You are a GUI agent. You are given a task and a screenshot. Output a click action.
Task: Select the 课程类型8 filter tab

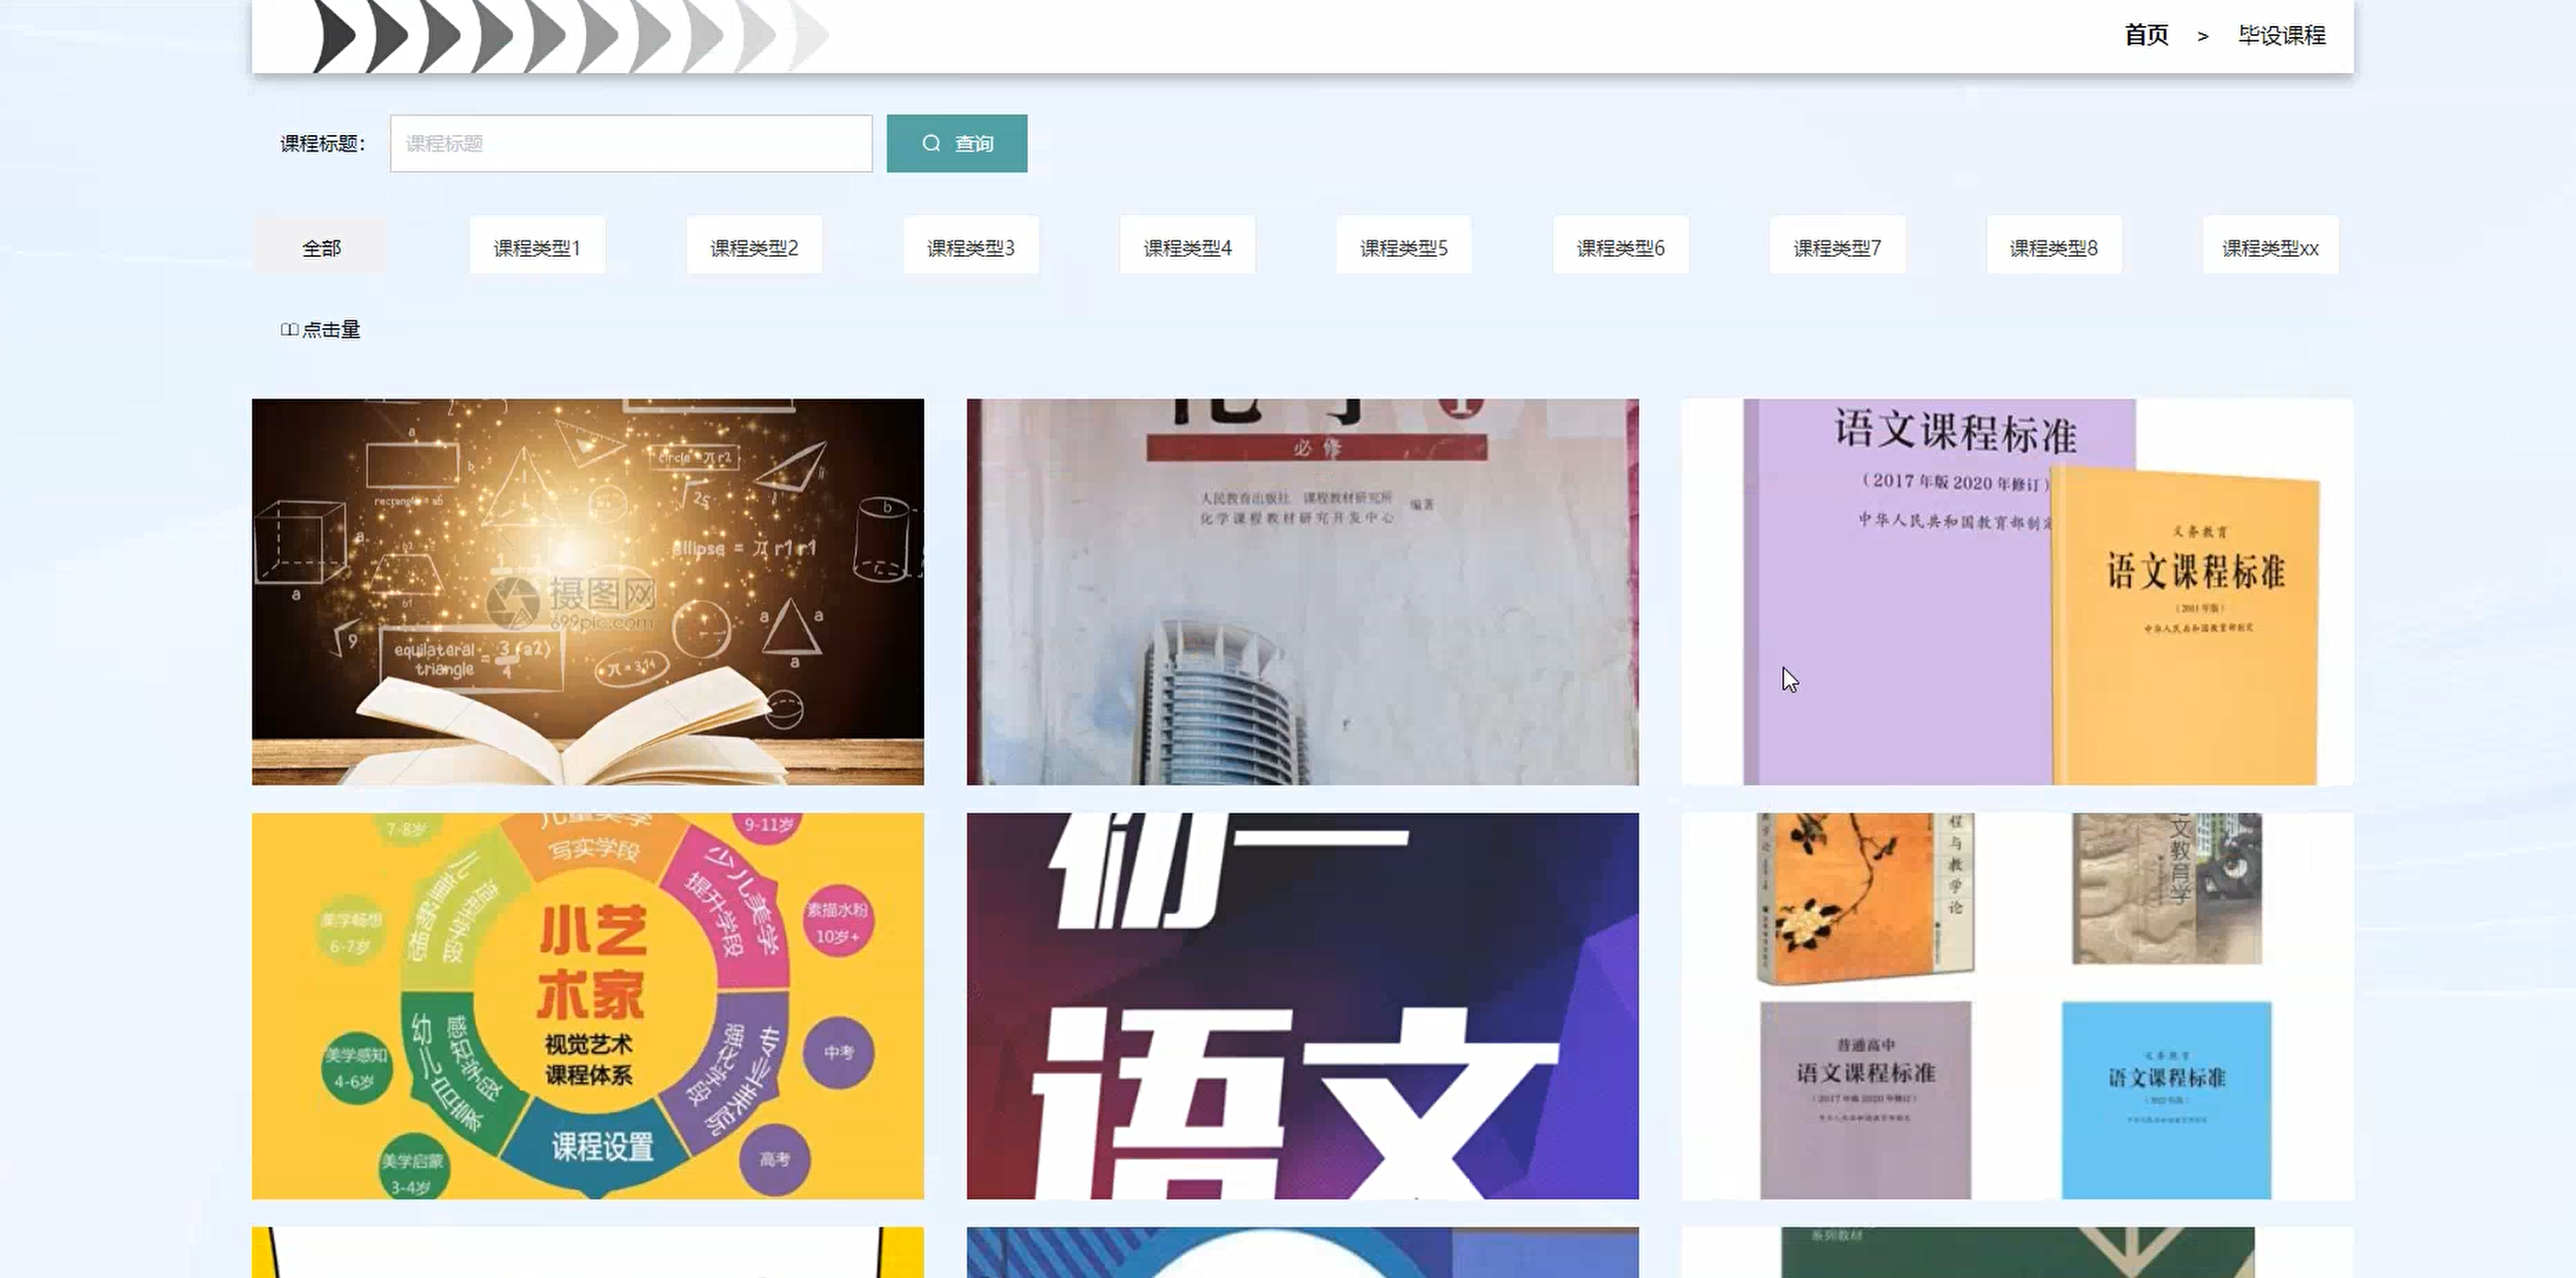[x=2054, y=247]
